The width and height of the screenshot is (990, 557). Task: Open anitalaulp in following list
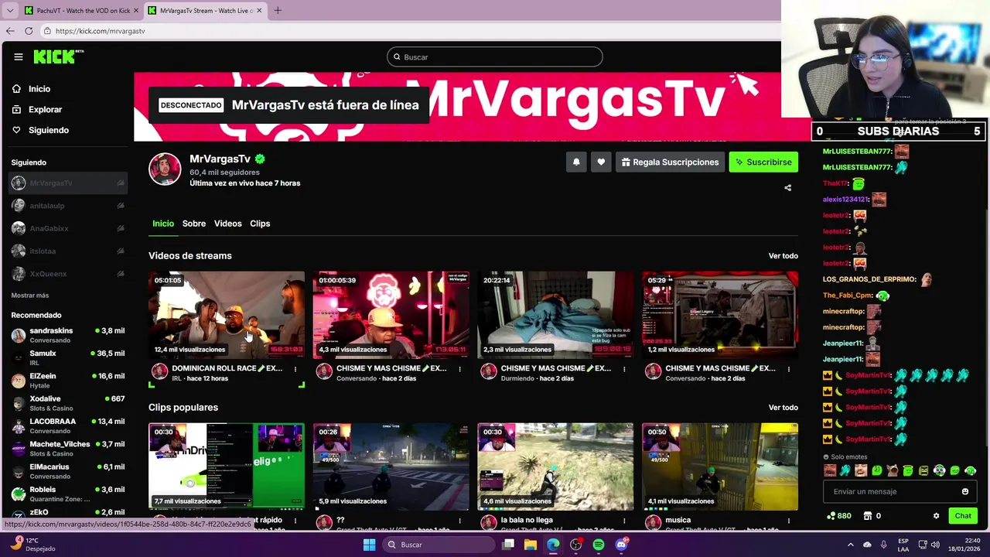click(x=68, y=206)
